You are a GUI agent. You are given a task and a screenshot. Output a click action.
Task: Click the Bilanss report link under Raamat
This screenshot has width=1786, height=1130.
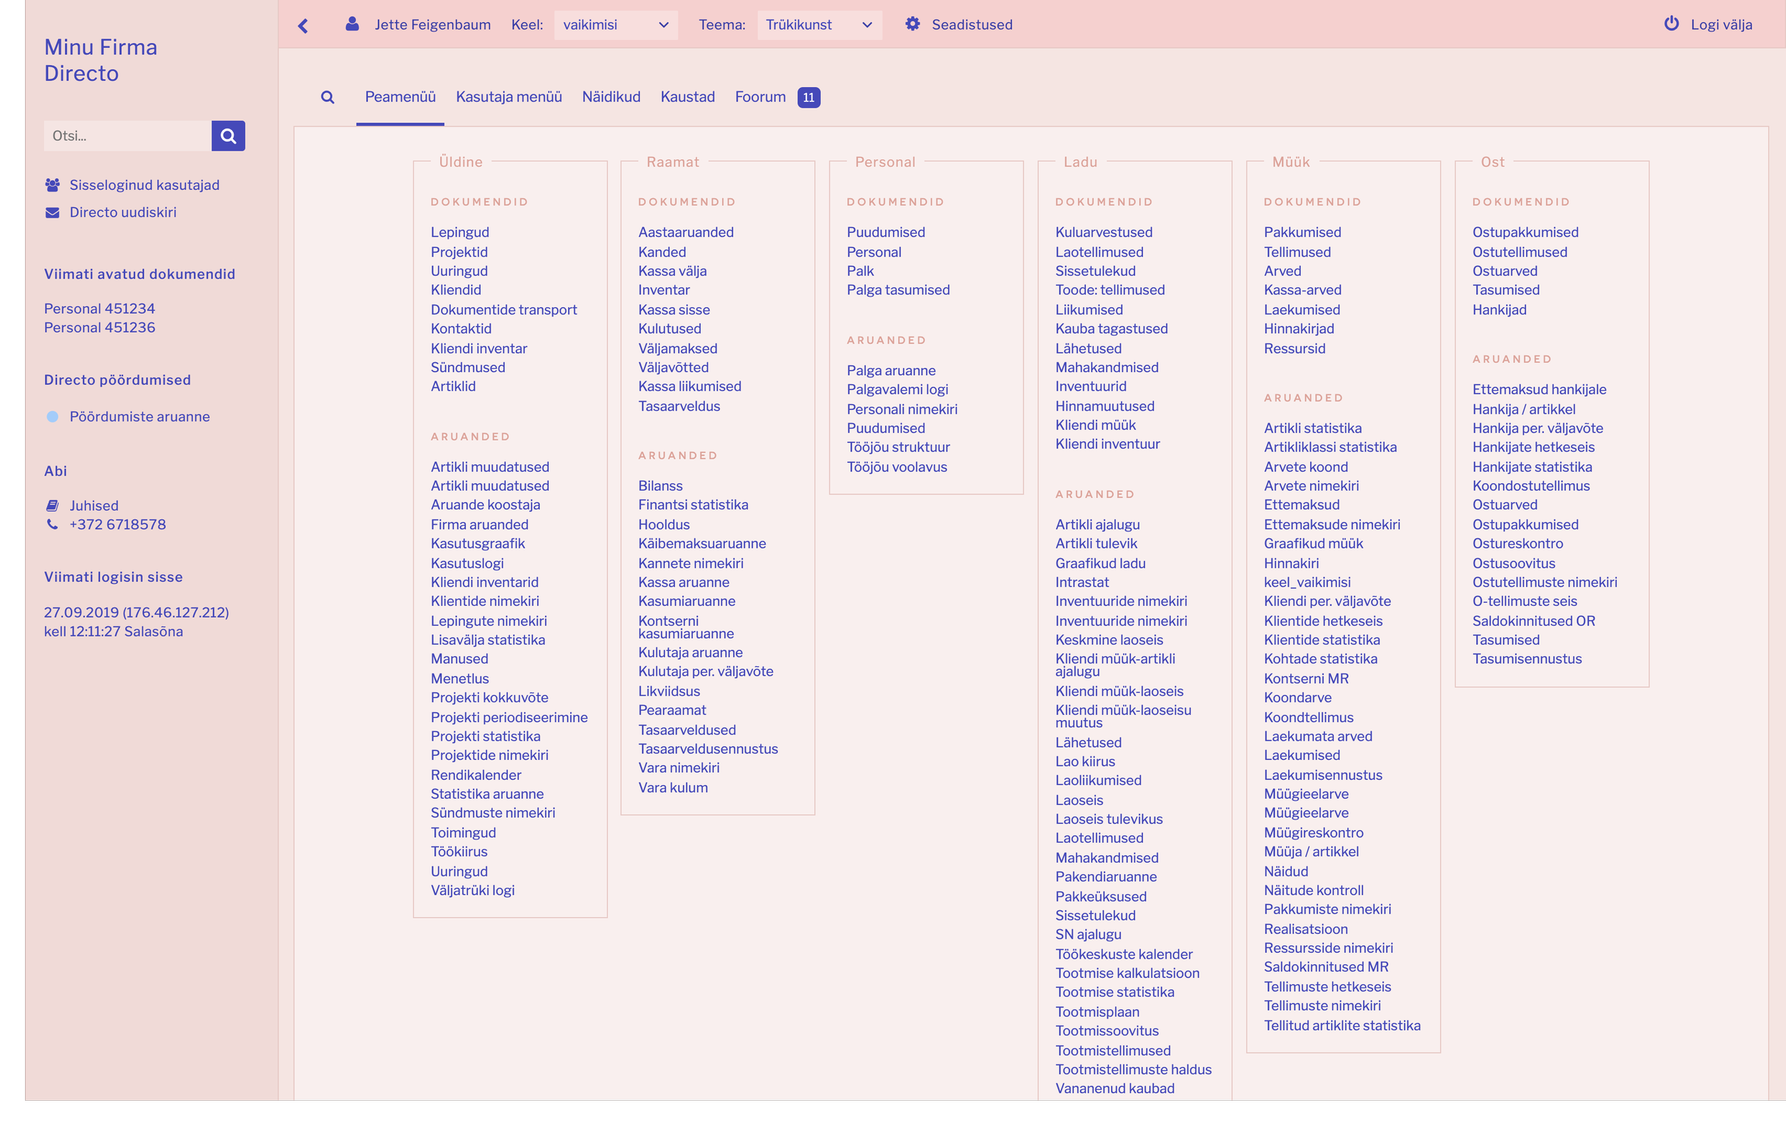(x=660, y=486)
